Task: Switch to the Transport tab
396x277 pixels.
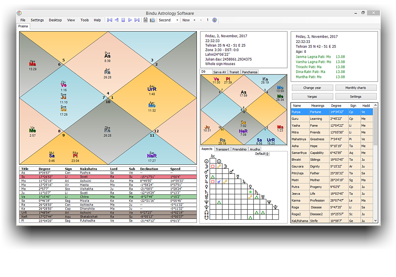Action: click(222, 149)
